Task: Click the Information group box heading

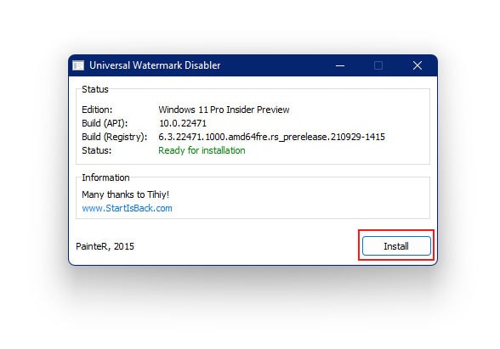Action: (x=105, y=177)
